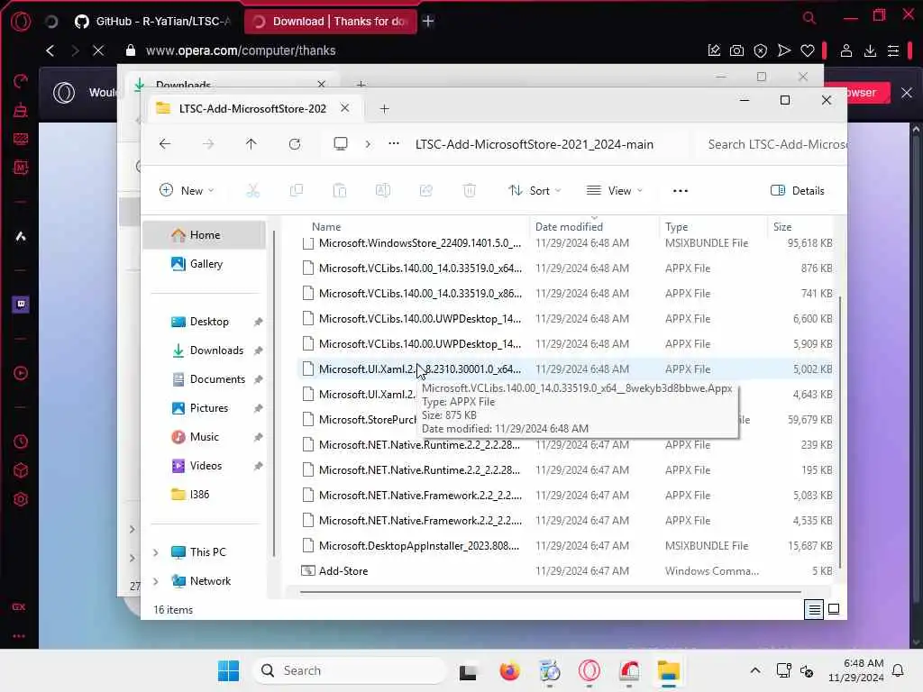This screenshot has width=923, height=692.
Task: Click the This PC monitor icon in address bar
Action: [x=340, y=144]
